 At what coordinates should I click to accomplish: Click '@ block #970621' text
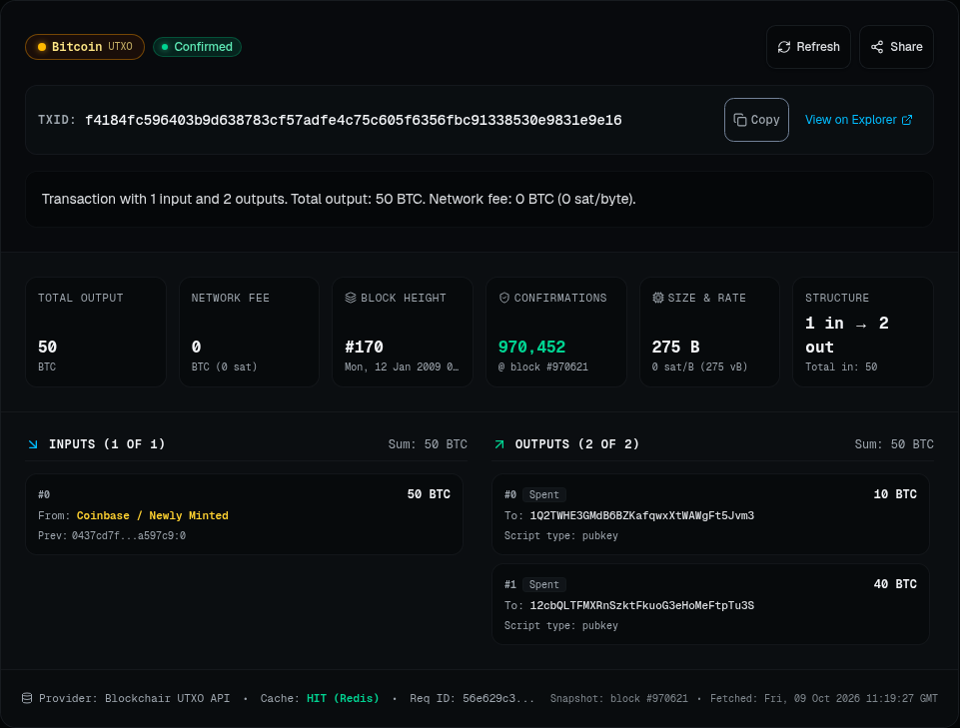pyautogui.click(x=543, y=366)
